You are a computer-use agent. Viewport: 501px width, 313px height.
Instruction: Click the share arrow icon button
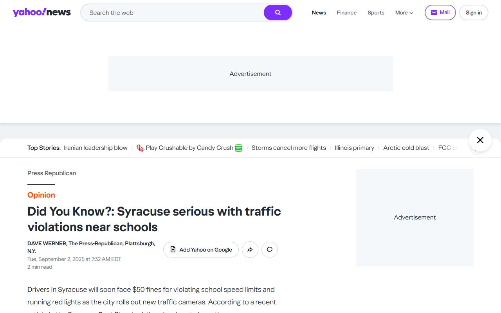250,250
